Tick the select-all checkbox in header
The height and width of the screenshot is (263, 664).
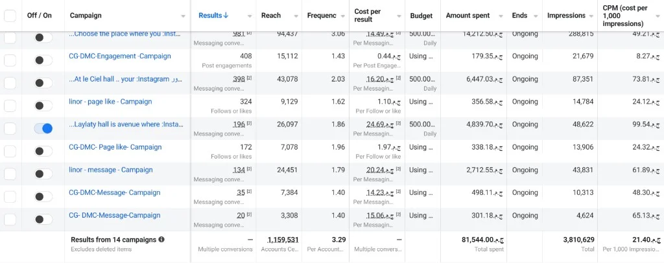[x=10, y=16]
